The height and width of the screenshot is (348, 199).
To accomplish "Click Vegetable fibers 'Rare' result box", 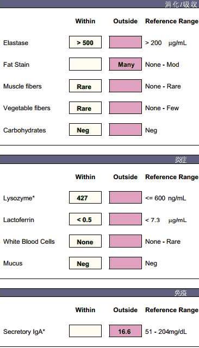I will [x=85, y=107].
